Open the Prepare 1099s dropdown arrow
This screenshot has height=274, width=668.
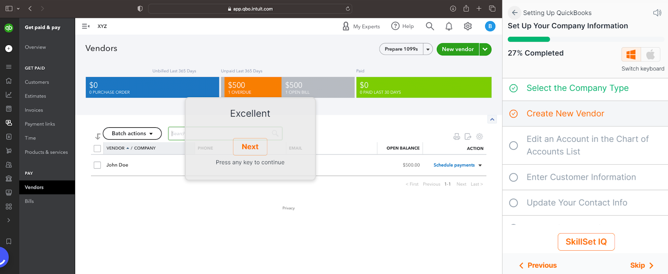[428, 49]
